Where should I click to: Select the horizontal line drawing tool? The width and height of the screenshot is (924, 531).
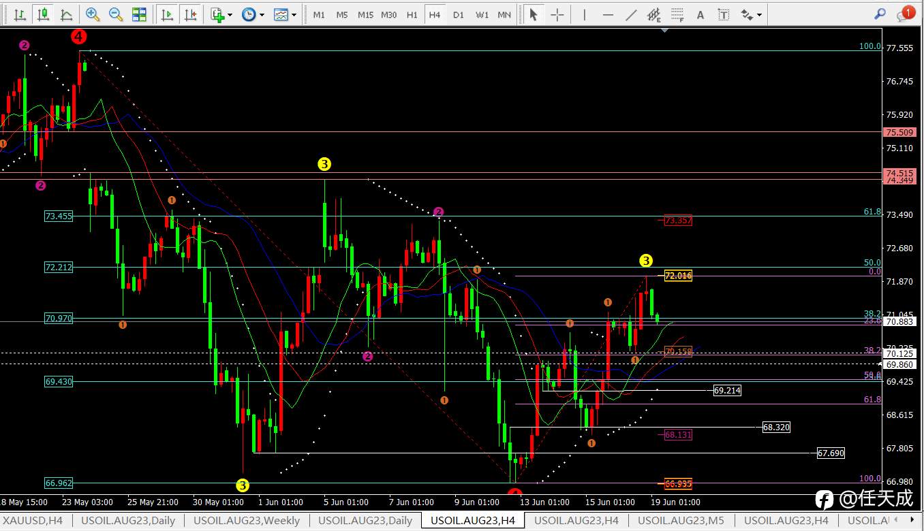pyautogui.click(x=608, y=14)
